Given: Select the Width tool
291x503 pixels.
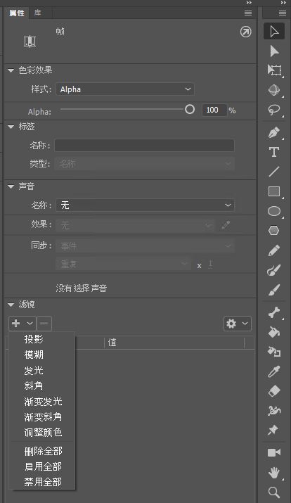Looking at the screenshot, I should click(x=274, y=411).
